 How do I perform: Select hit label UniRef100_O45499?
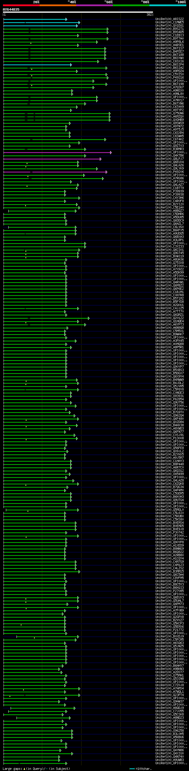pyautogui.click(x=170, y=474)
